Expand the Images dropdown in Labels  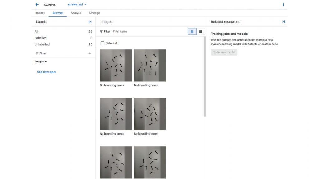[41, 62]
